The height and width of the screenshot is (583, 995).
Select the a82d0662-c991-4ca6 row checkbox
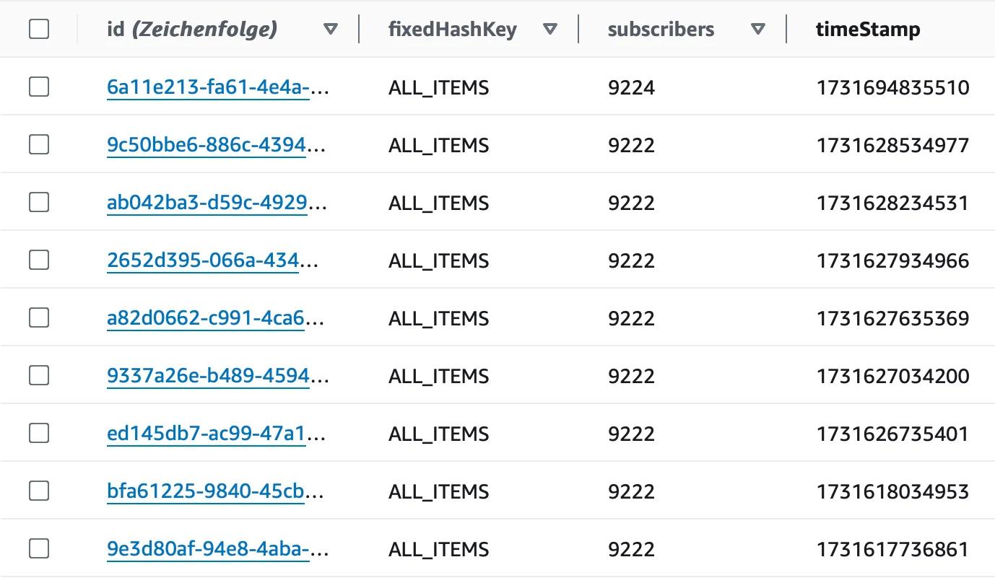coord(39,318)
